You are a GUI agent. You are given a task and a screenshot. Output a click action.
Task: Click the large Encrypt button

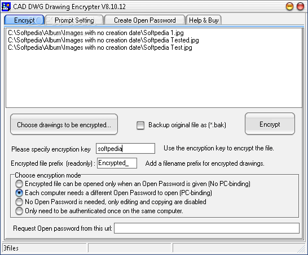pyautogui.click(x=270, y=124)
